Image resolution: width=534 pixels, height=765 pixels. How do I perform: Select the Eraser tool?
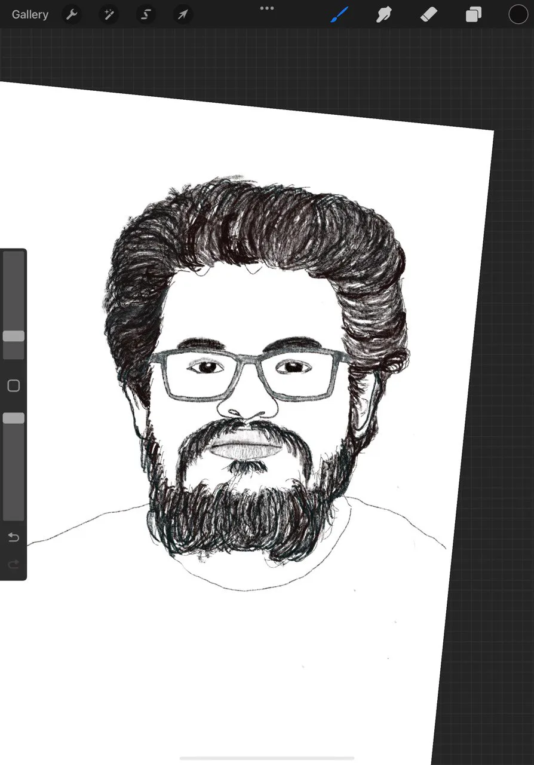click(429, 14)
